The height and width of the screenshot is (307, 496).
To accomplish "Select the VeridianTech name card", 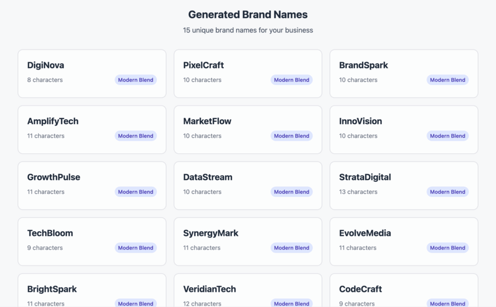I will click(x=248, y=292).
